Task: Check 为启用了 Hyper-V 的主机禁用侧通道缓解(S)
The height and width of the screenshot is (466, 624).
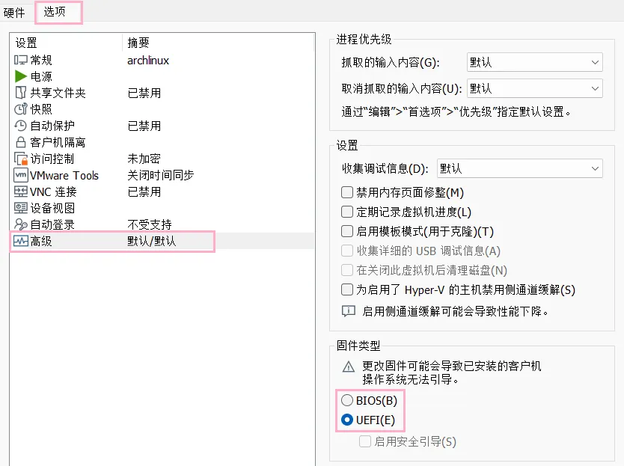Action: [x=347, y=289]
